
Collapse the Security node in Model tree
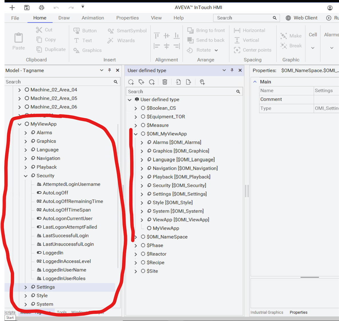tap(26, 176)
